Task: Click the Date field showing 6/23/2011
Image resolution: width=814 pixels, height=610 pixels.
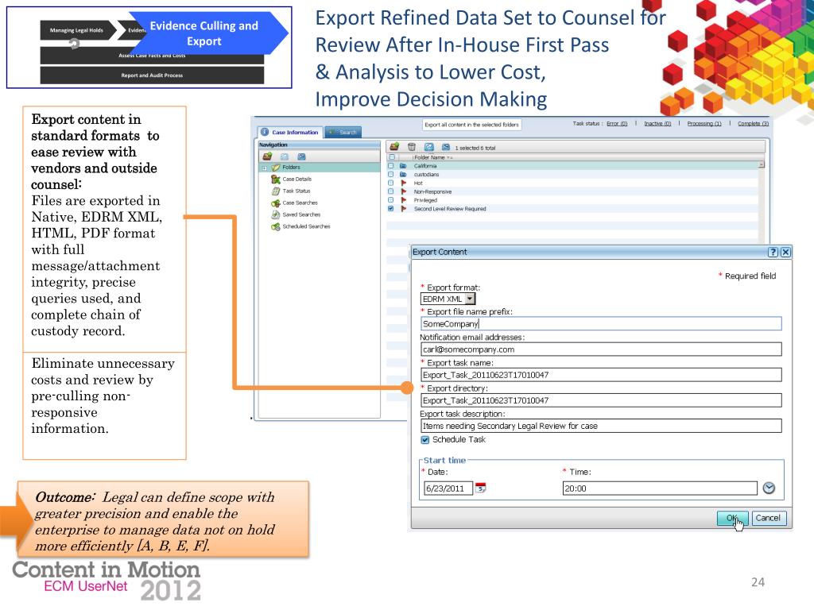Action: point(448,488)
